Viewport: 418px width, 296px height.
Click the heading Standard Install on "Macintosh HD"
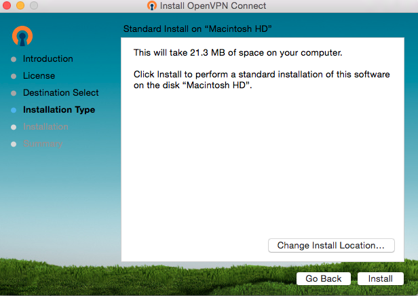click(x=197, y=29)
